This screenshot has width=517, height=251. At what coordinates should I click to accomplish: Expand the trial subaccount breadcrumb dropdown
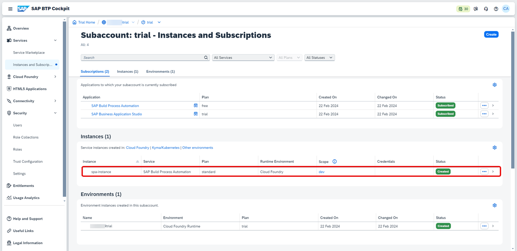point(159,22)
